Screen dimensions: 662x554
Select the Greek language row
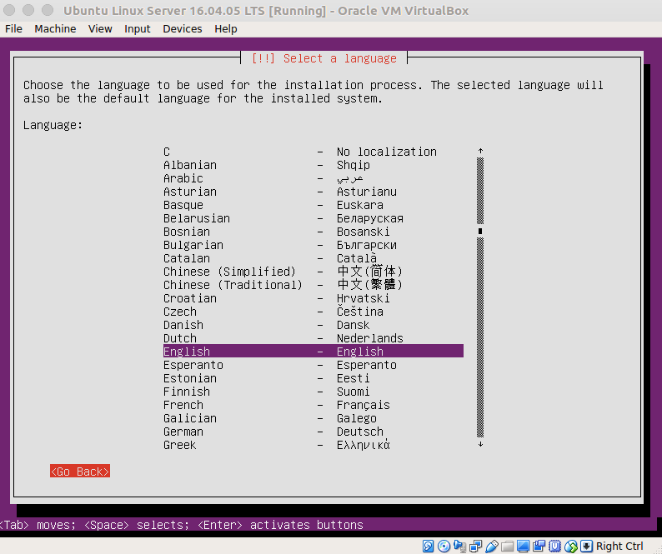pyautogui.click(x=313, y=445)
